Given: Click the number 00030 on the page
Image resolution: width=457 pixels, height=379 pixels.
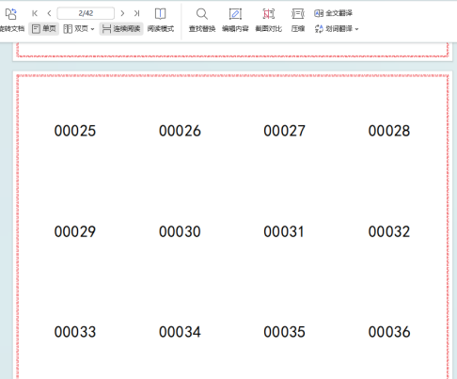Looking at the screenshot, I should tap(180, 232).
